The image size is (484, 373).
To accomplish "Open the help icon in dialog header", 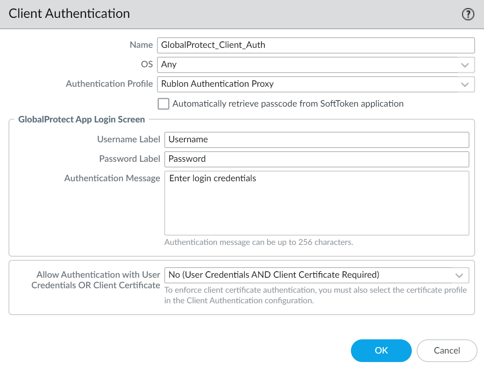I will [x=468, y=14].
